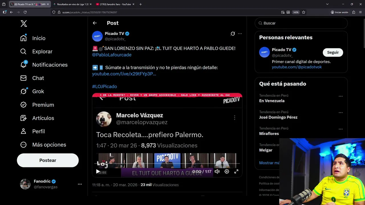Click the tracking protection shield icon
This screenshot has width=365, height=205.
pyautogui.click(x=54, y=12)
